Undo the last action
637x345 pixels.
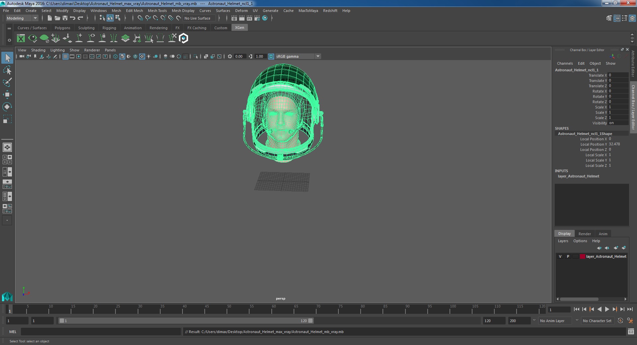(73, 18)
